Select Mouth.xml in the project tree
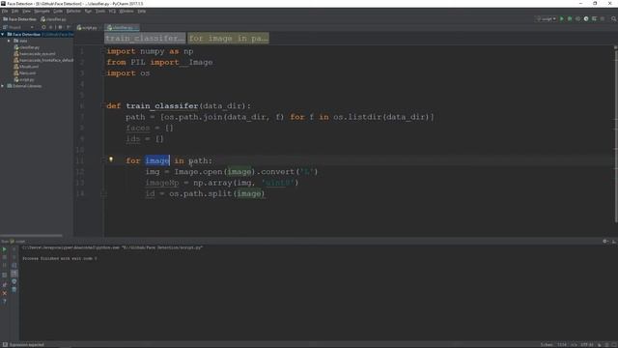 click(26, 67)
